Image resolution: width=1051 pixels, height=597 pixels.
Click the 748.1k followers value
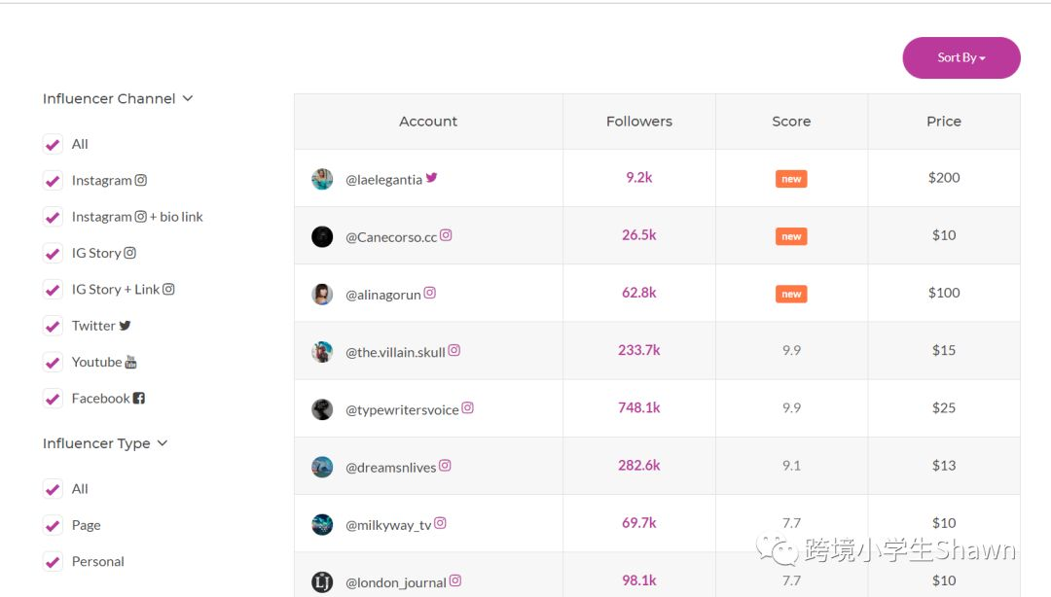(x=638, y=408)
